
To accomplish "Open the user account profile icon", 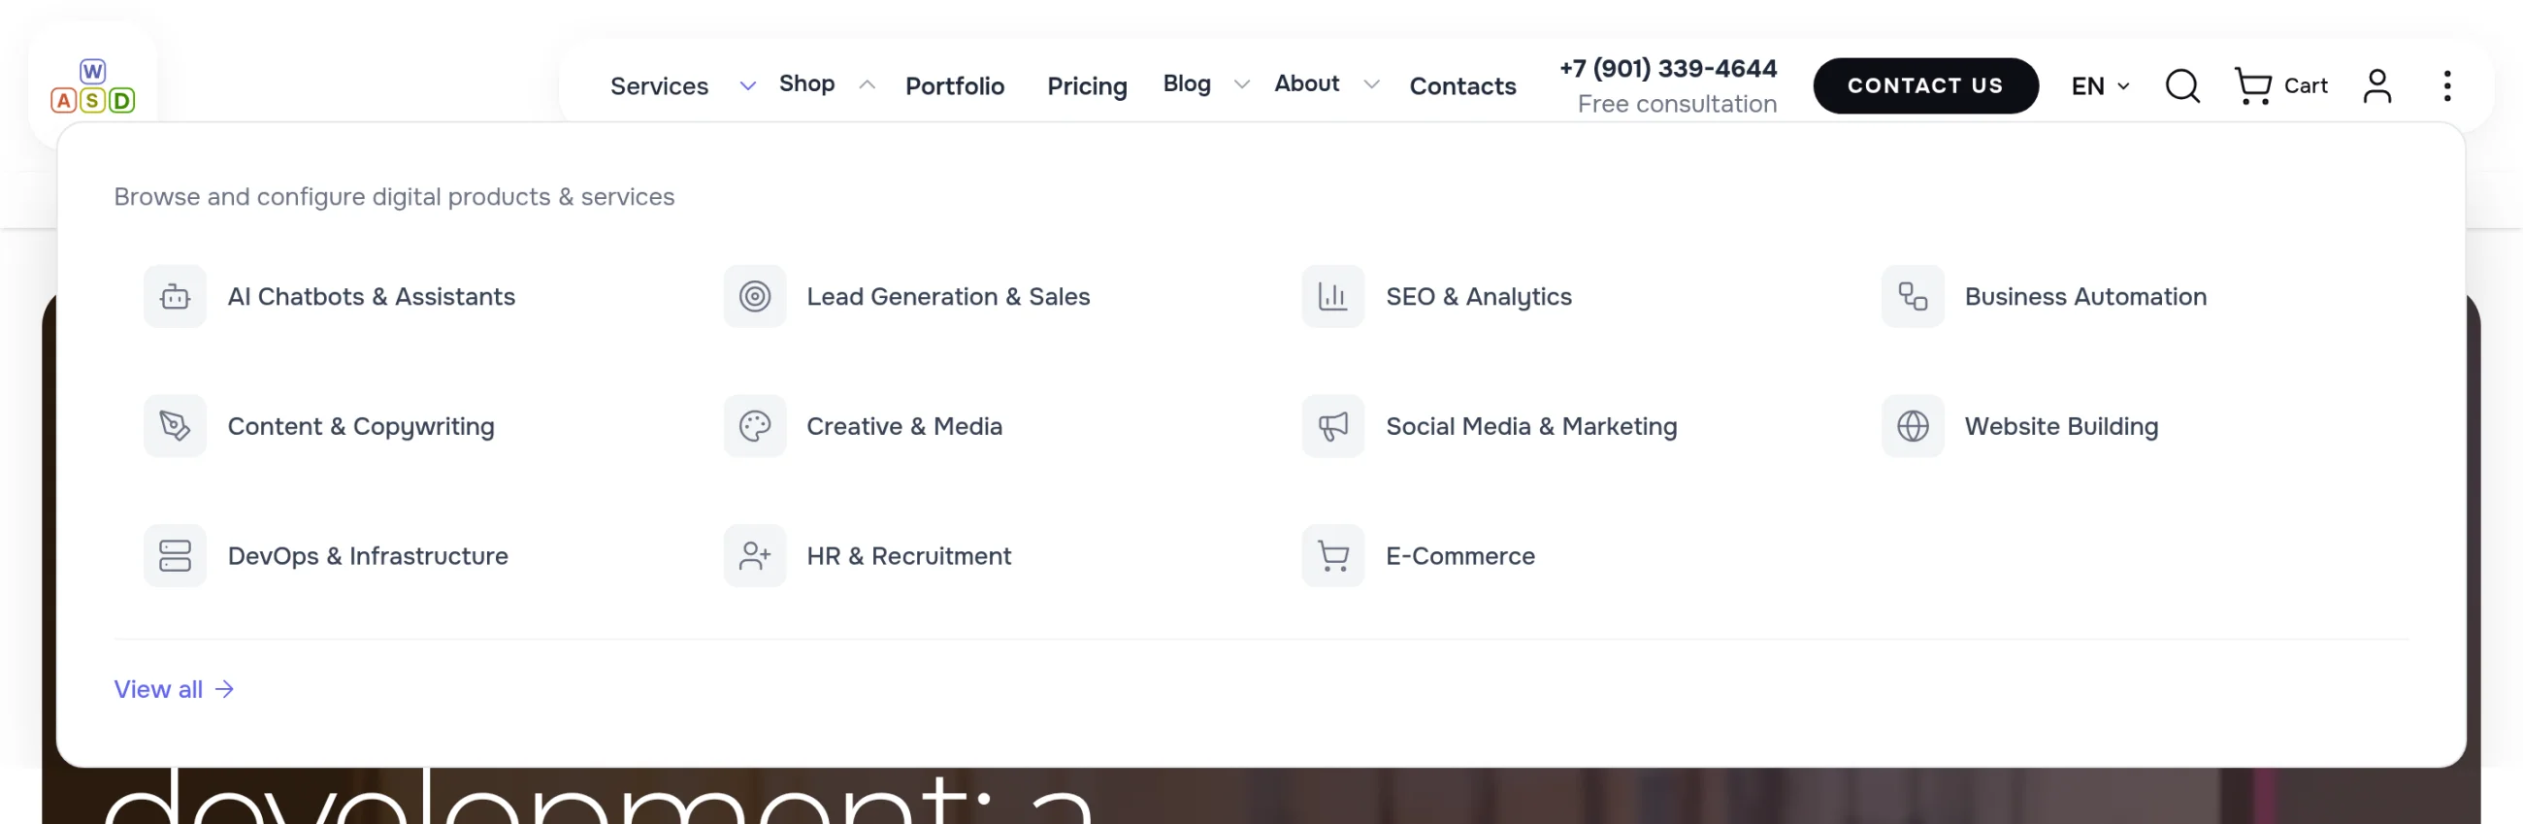I will click(2377, 86).
